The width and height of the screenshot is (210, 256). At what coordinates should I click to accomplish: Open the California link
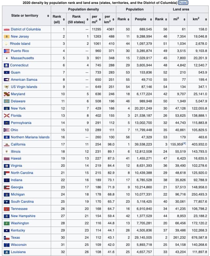18,144
